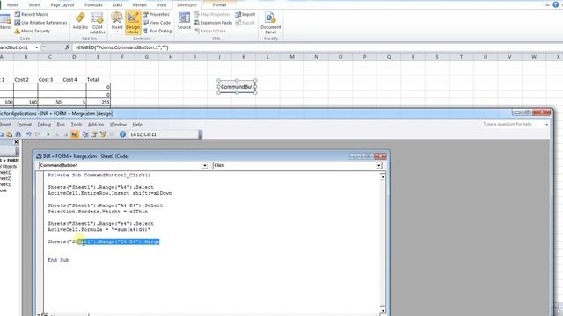Screen dimensions: 563x316
Task: Open the VBA Tools menu
Action: (x=77, y=125)
